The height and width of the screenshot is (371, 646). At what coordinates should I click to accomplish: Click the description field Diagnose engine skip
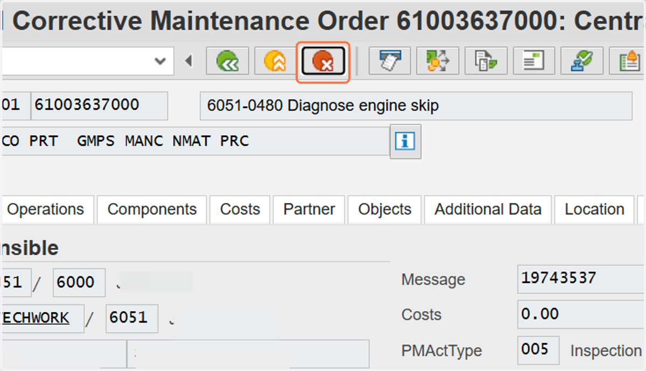pyautogui.click(x=416, y=106)
